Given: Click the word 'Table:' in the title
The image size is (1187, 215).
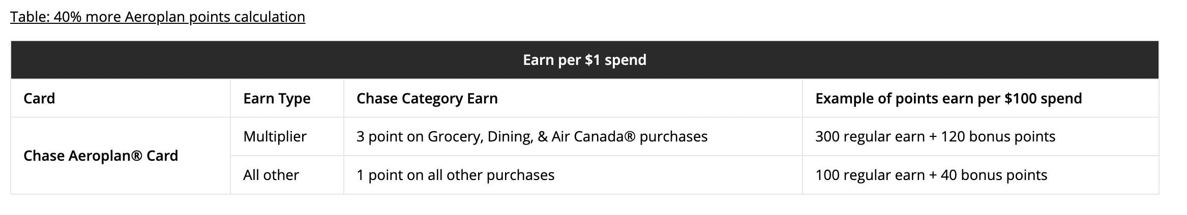Looking at the screenshot, I should (29, 17).
